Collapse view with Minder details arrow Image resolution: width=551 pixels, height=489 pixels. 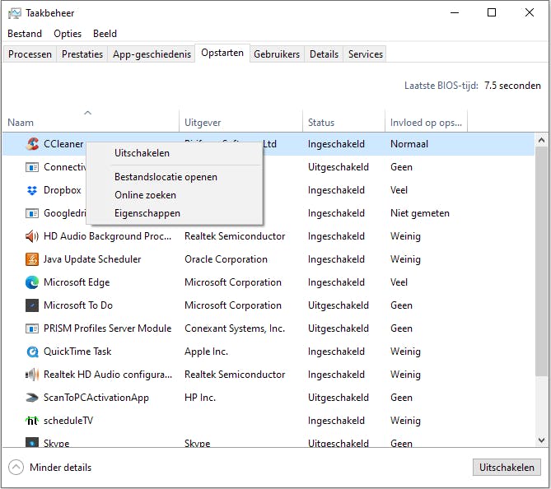(x=16, y=468)
